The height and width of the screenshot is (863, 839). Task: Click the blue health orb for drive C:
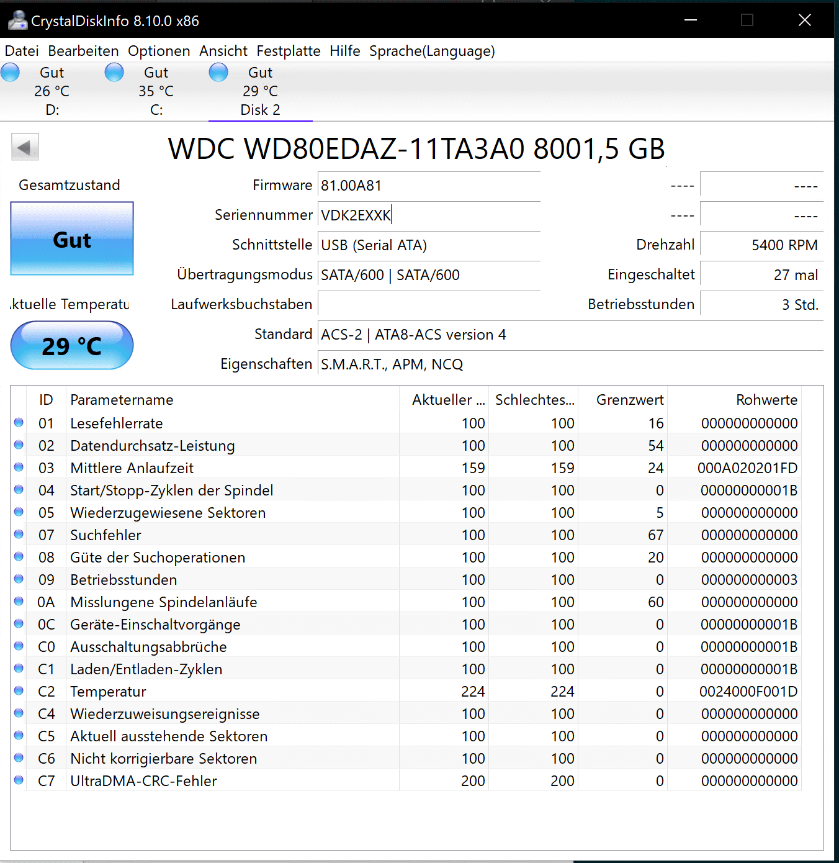(x=114, y=73)
